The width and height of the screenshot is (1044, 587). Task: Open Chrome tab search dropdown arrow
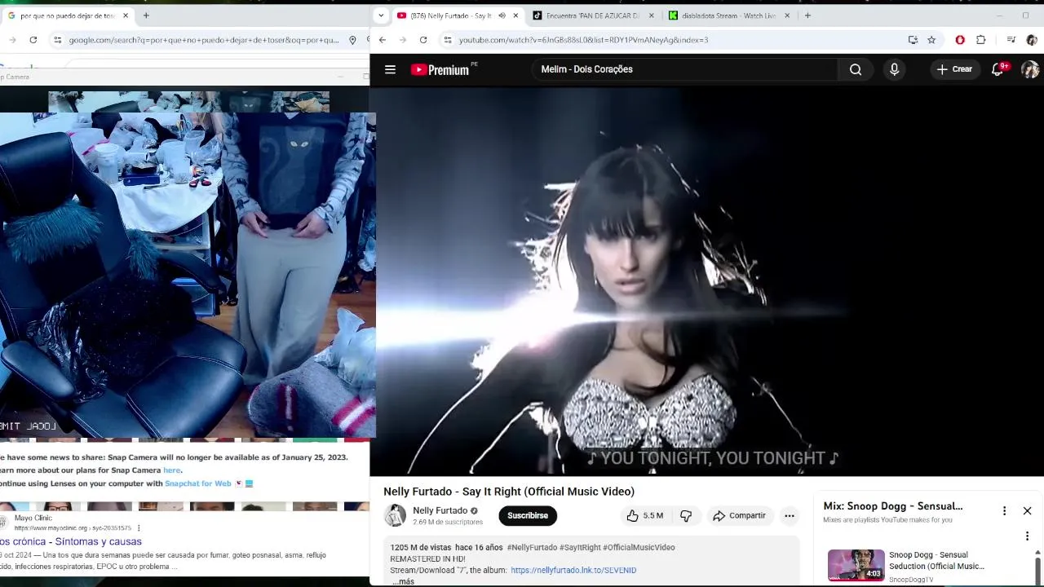(x=380, y=15)
